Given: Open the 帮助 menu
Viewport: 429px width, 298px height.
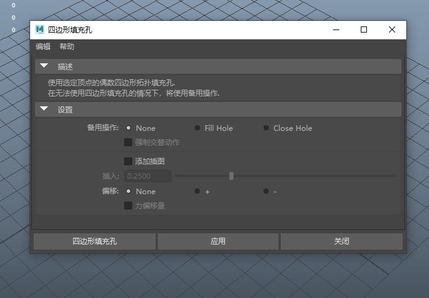Looking at the screenshot, I should (67, 47).
